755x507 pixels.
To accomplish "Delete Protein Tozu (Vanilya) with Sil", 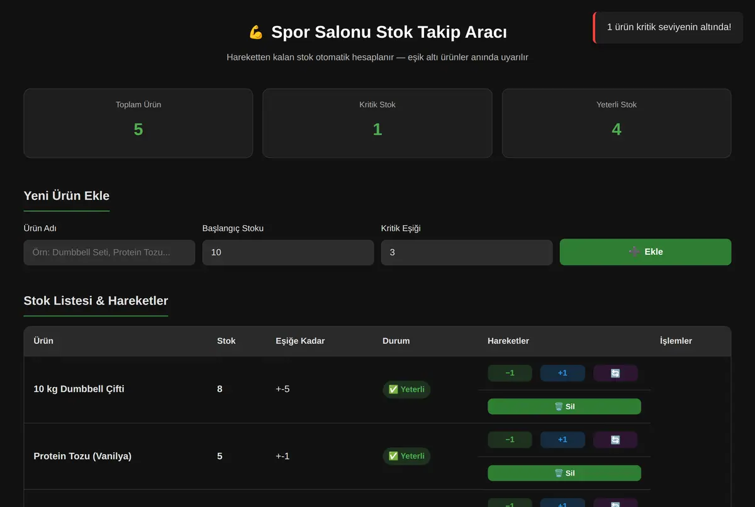I will coord(564,473).
